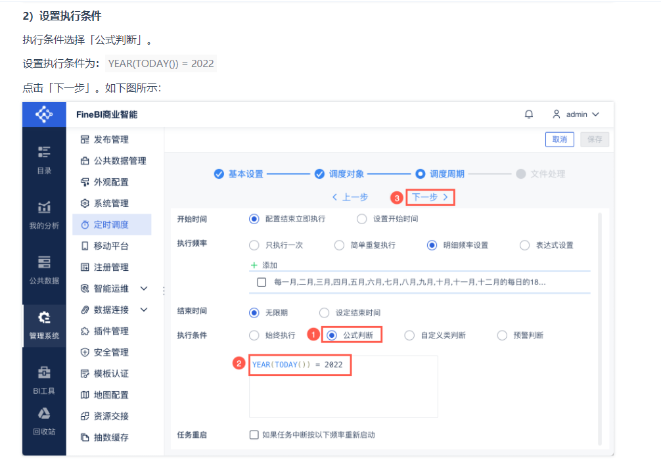Click the 模板认证 menu icon

pyautogui.click(x=85, y=373)
